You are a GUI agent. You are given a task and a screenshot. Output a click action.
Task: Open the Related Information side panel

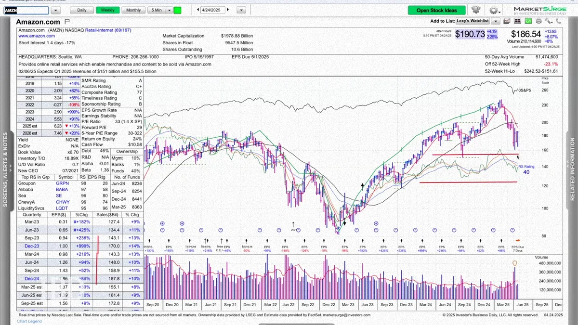tap(572, 169)
